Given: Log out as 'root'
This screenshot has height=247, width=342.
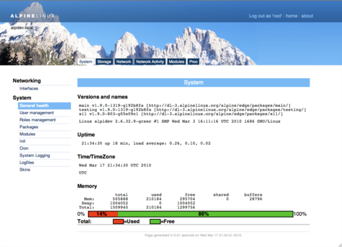Looking at the screenshot, I should pos(266,16).
